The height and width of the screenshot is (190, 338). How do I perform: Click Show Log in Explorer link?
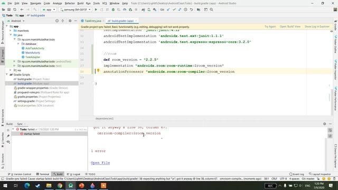tap(317, 26)
